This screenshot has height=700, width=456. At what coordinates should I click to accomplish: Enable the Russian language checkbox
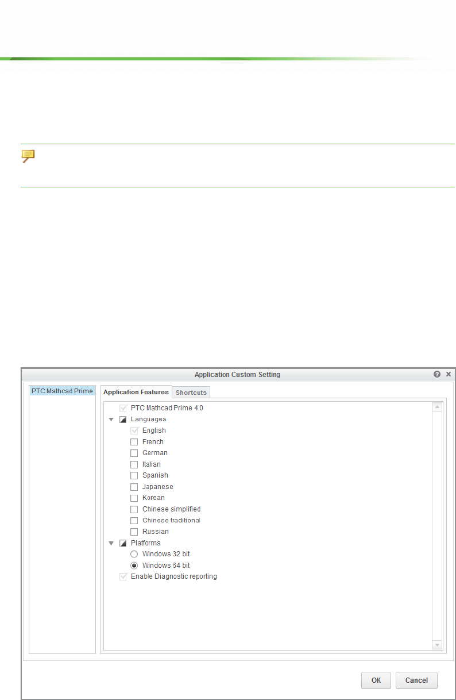click(x=134, y=532)
